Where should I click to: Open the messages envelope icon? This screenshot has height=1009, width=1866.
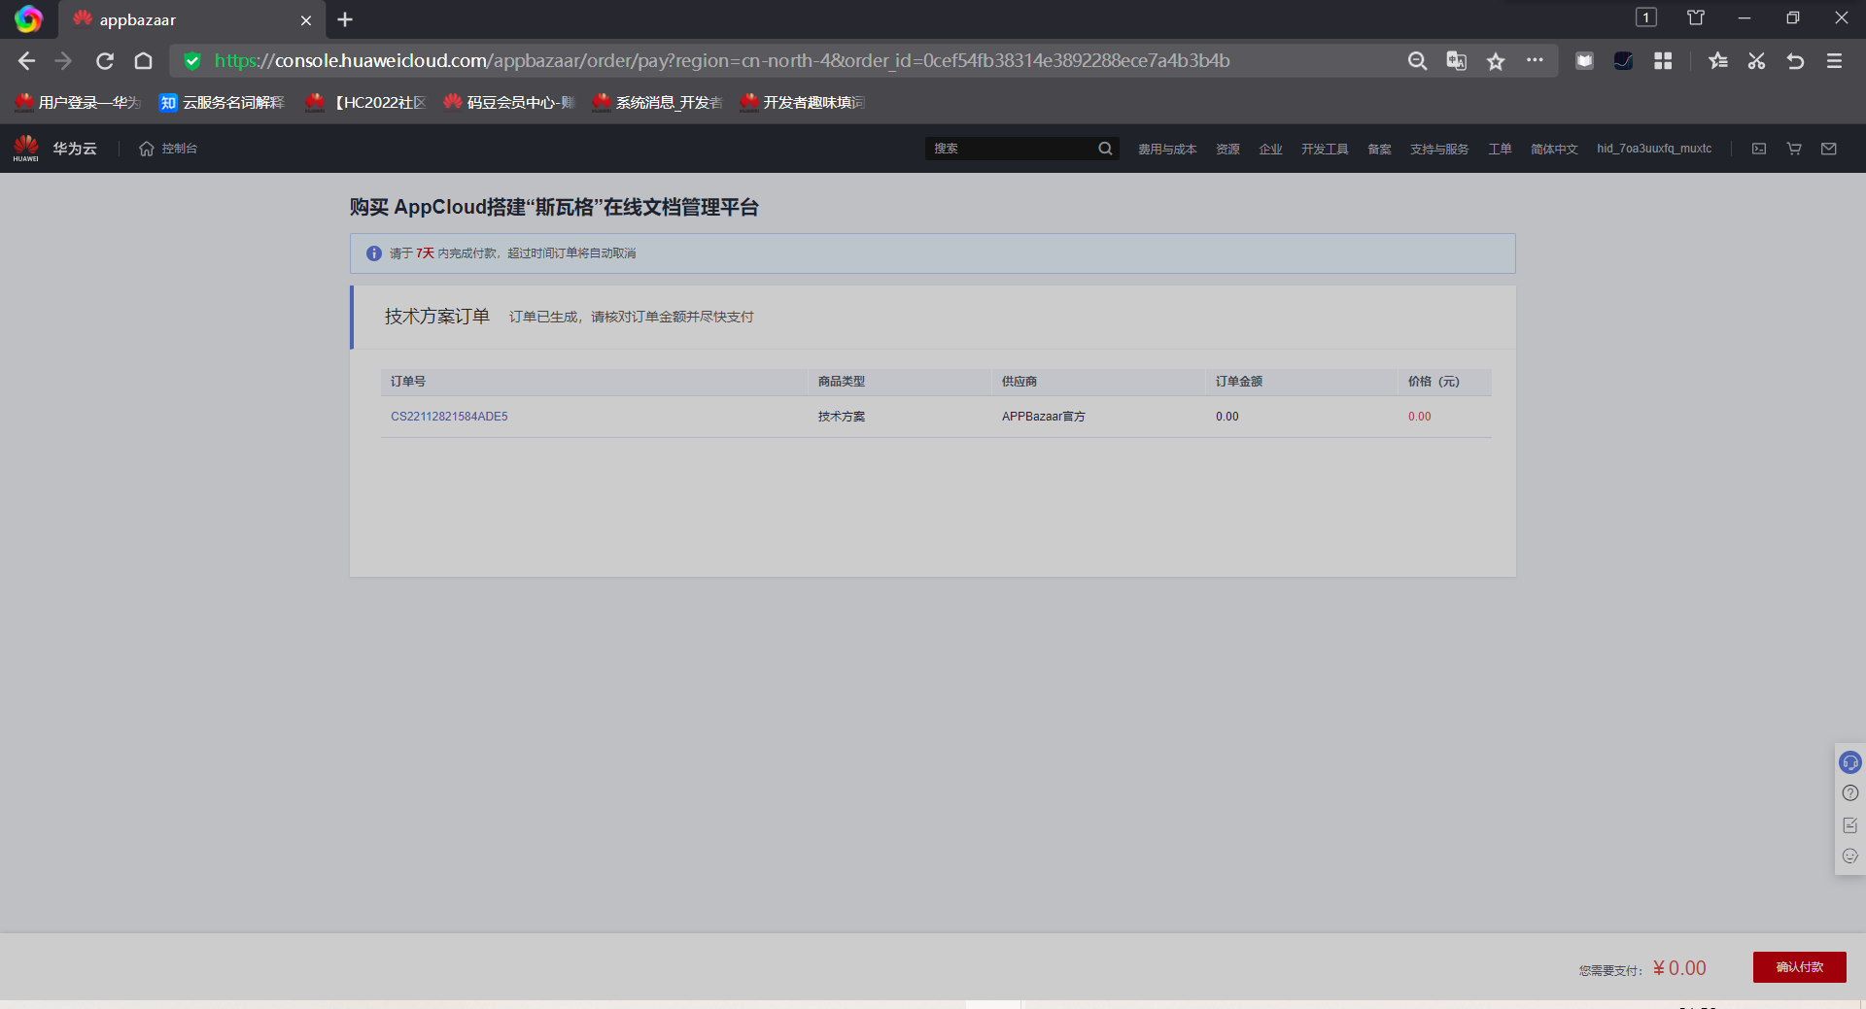[1829, 149]
